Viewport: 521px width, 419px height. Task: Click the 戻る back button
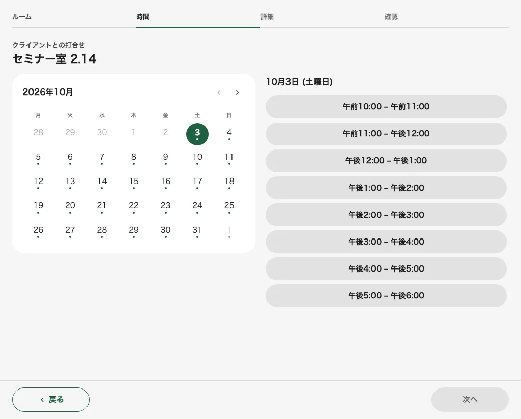click(51, 399)
